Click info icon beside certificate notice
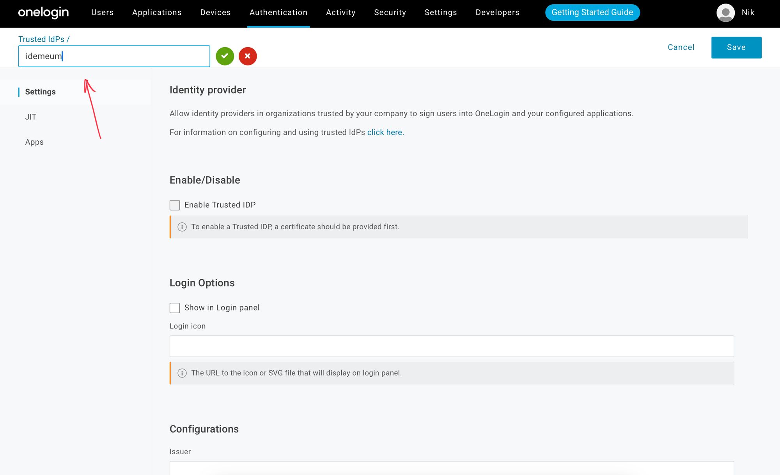The height and width of the screenshot is (475, 780). click(x=182, y=227)
